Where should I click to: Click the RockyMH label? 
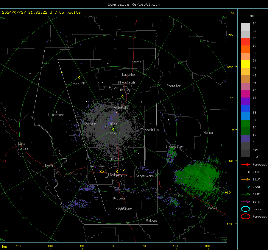(79, 83)
